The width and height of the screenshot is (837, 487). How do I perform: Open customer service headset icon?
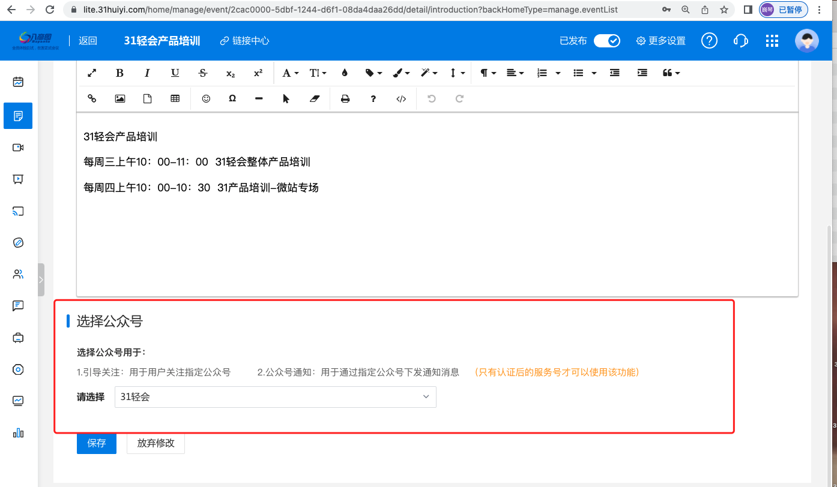[741, 41]
